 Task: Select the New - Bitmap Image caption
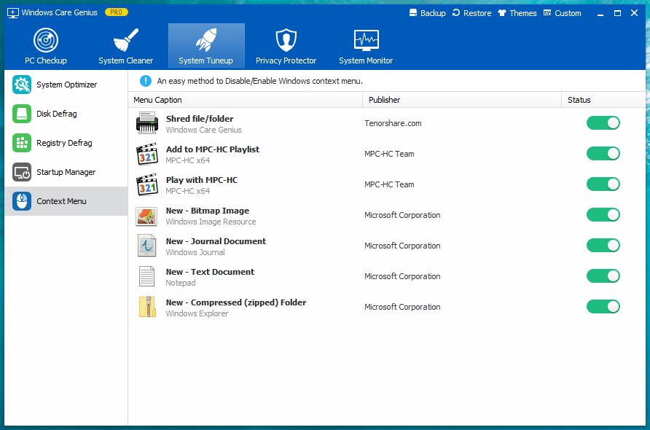point(208,211)
